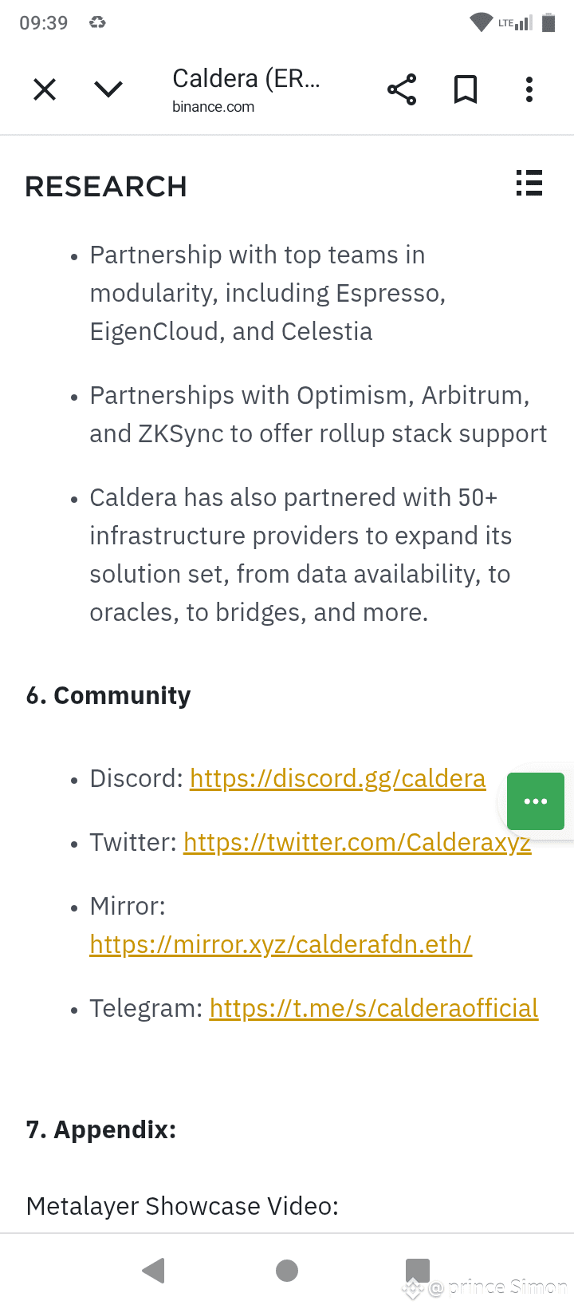Tap the Caldera page title text

(x=246, y=78)
